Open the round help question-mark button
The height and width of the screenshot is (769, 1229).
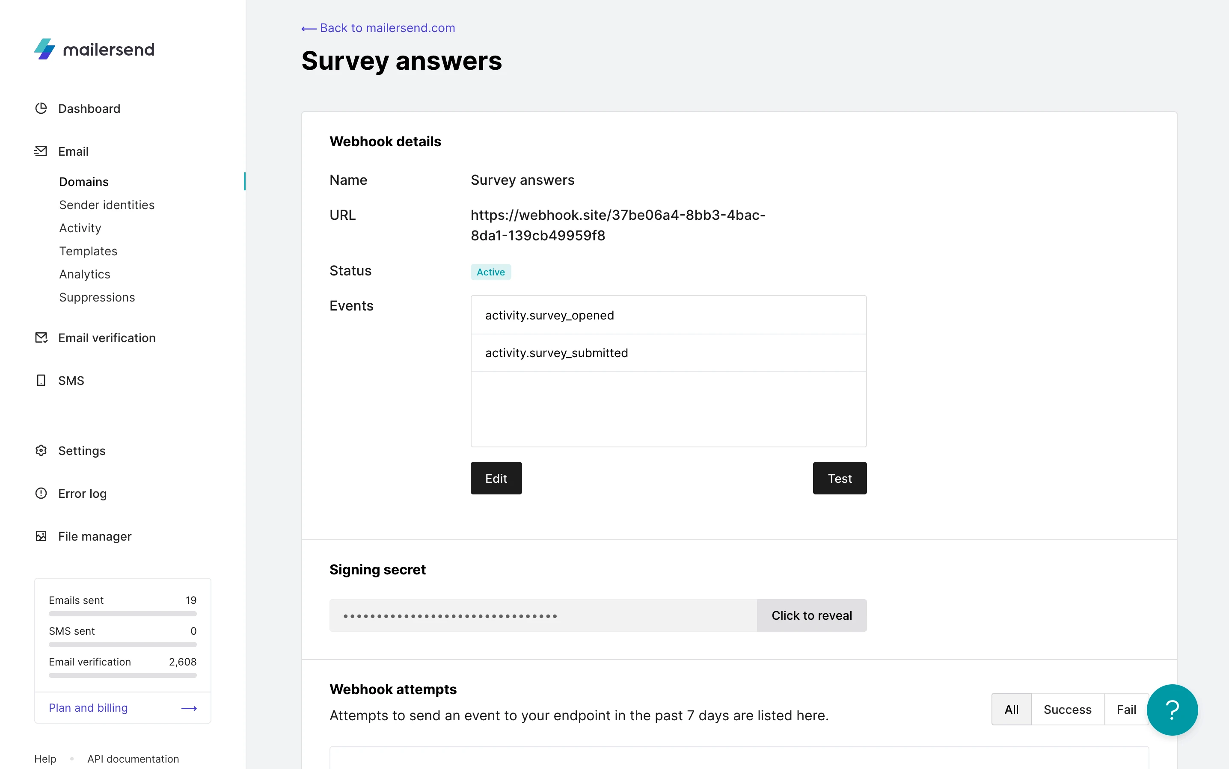point(1172,710)
